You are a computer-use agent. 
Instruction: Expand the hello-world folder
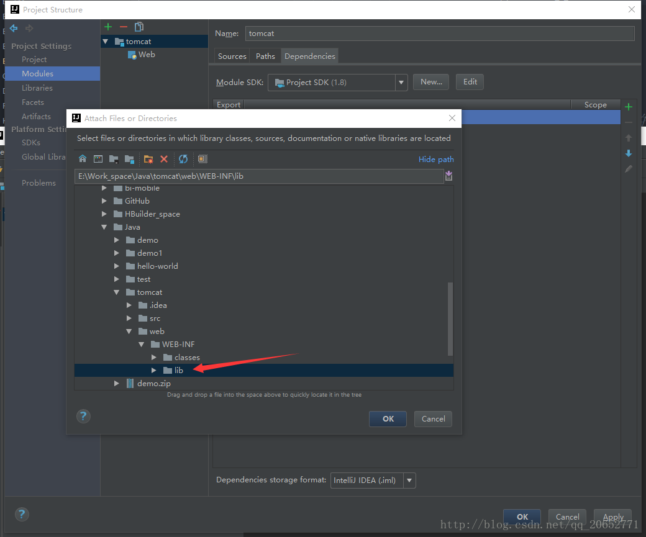pyautogui.click(x=117, y=266)
